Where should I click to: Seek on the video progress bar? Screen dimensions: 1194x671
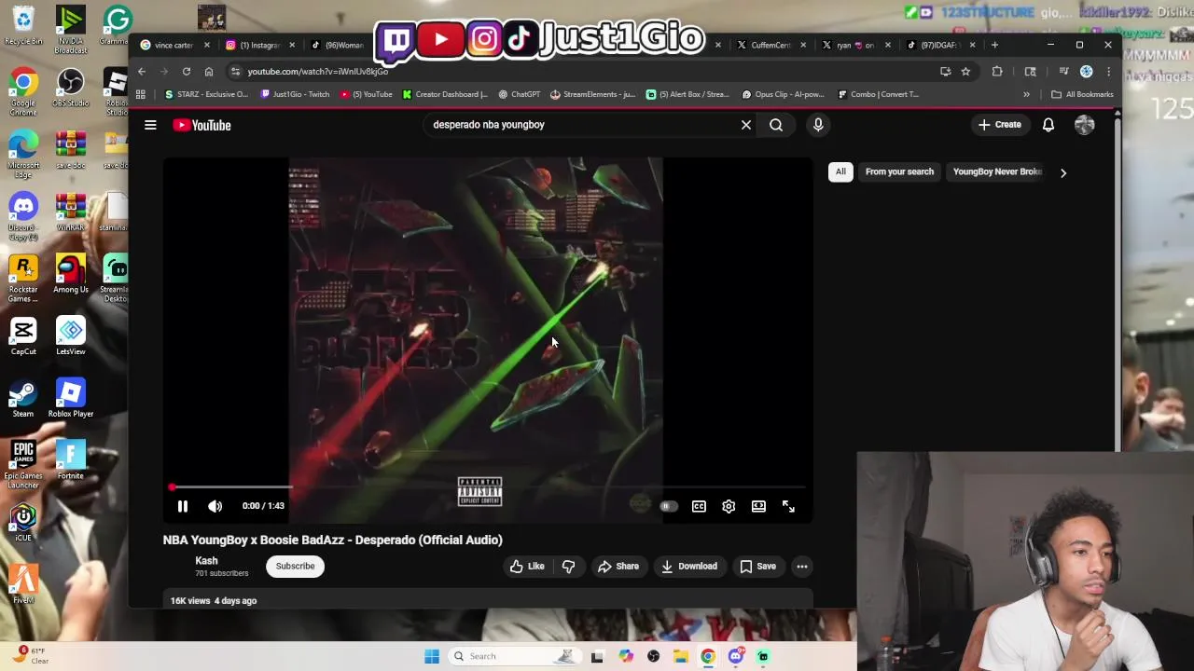(x=488, y=486)
